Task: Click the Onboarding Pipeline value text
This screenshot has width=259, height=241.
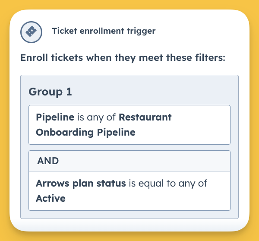Action: [86, 133]
